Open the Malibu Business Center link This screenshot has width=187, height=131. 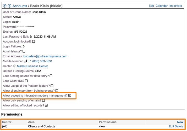[32, 66]
